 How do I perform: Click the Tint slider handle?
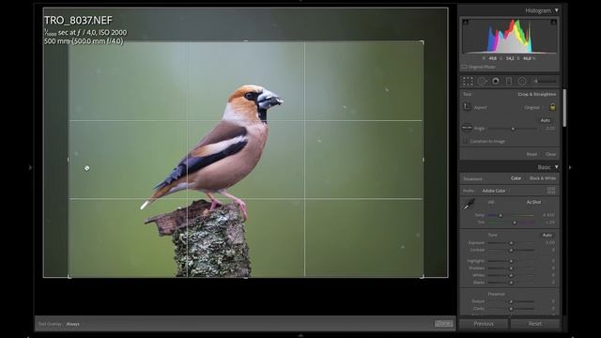pyautogui.click(x=515, y=223)
